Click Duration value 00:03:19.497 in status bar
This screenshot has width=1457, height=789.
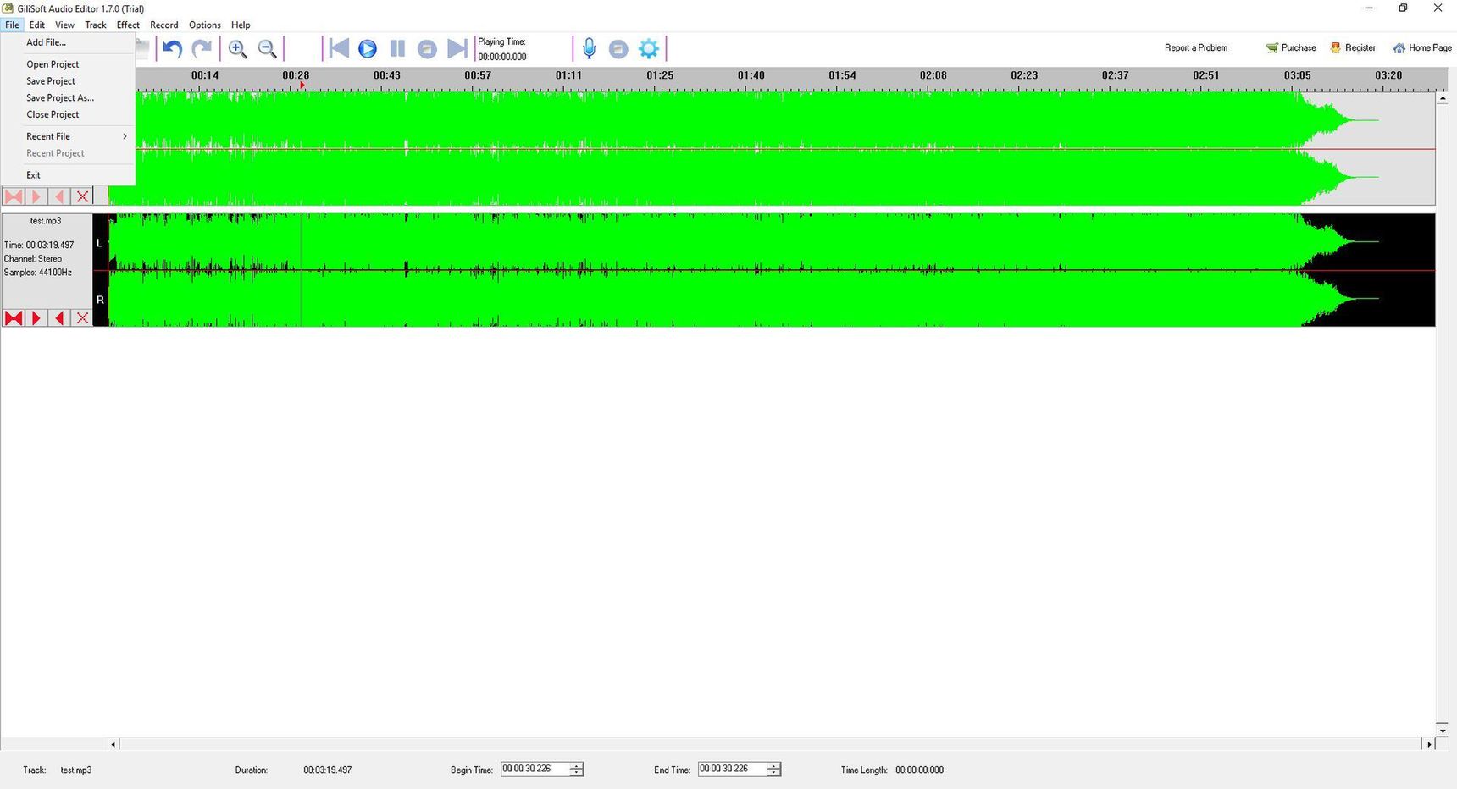coord(328,770)
